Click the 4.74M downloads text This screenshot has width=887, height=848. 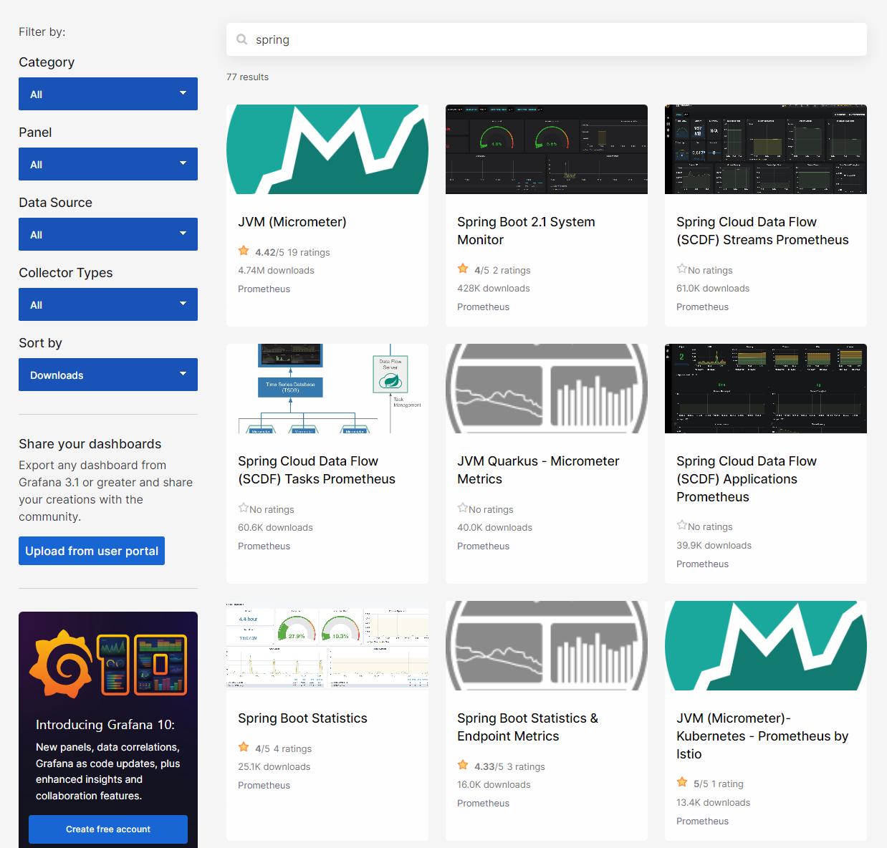point(276,271)
